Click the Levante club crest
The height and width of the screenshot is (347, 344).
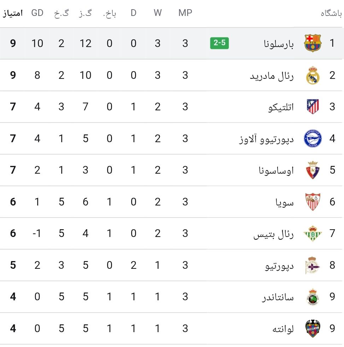pyautogui.click(x=313, y=328)
